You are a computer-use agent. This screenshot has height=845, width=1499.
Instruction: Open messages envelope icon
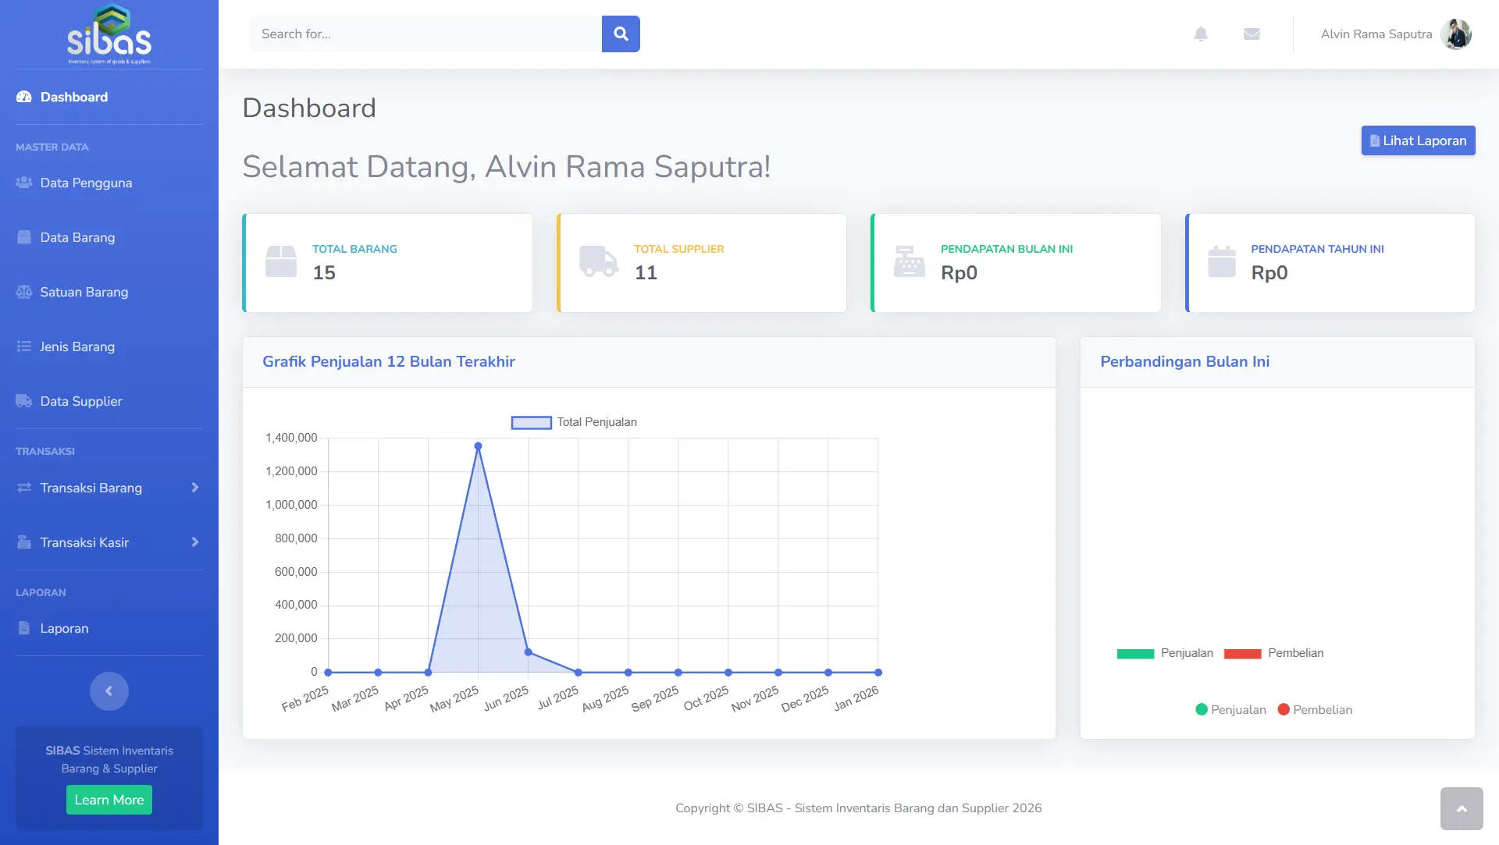pos(1252,34)
